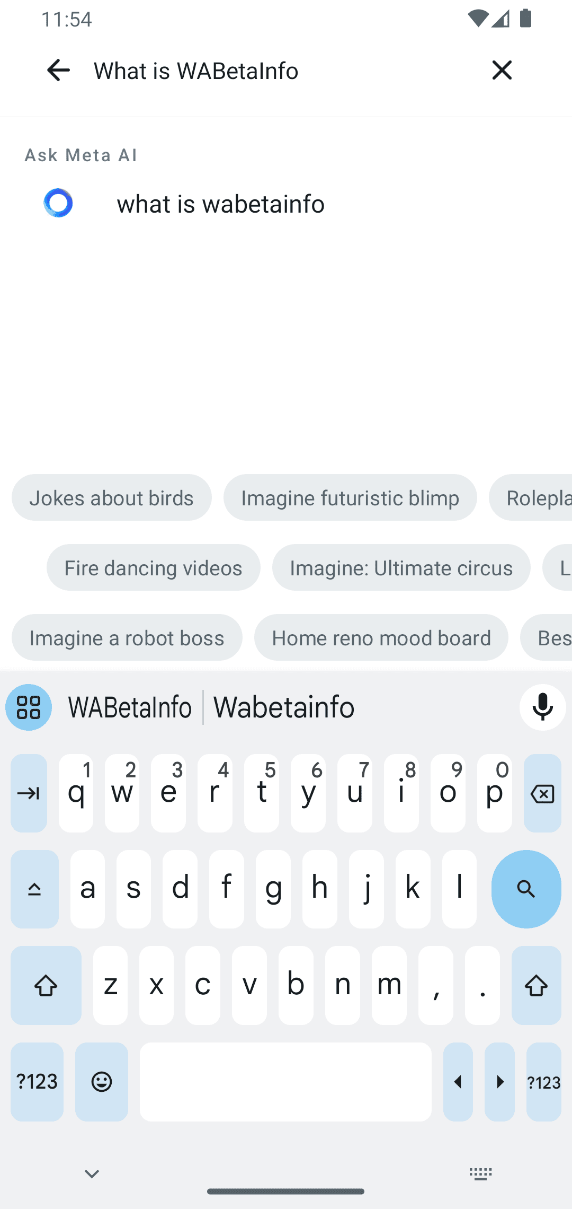Switch to symbols with the ?123 key

pyautogui.click(x=36, y=1082)
